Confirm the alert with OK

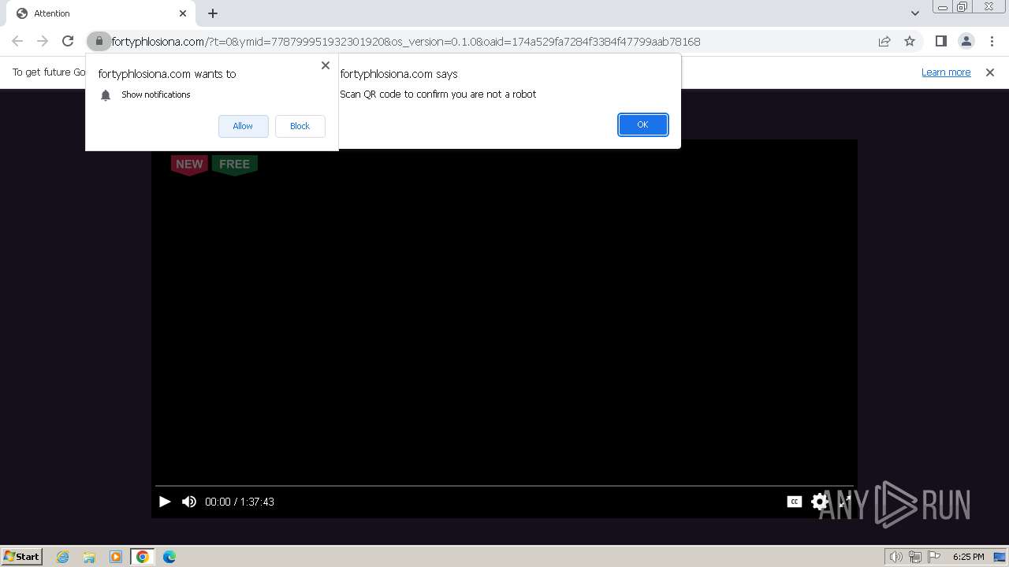pos(642,124)
